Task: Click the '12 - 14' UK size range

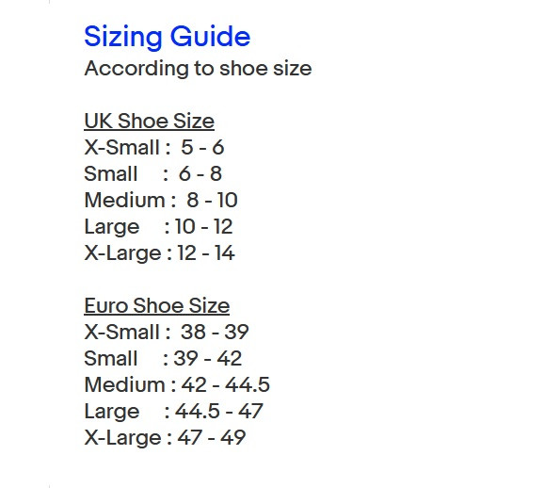Action: [206, 252]
